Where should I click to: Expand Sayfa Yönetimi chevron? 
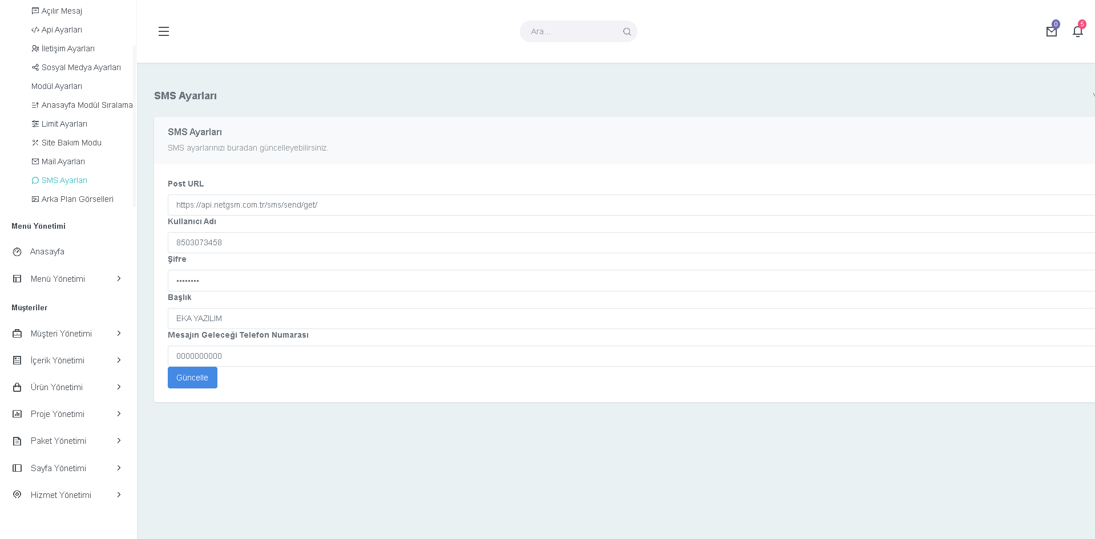[119, 468]
